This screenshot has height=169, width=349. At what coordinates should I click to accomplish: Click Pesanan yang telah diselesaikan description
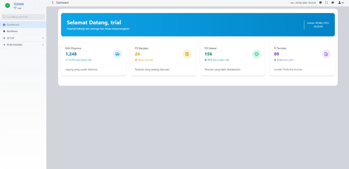[x=222, y=70]
